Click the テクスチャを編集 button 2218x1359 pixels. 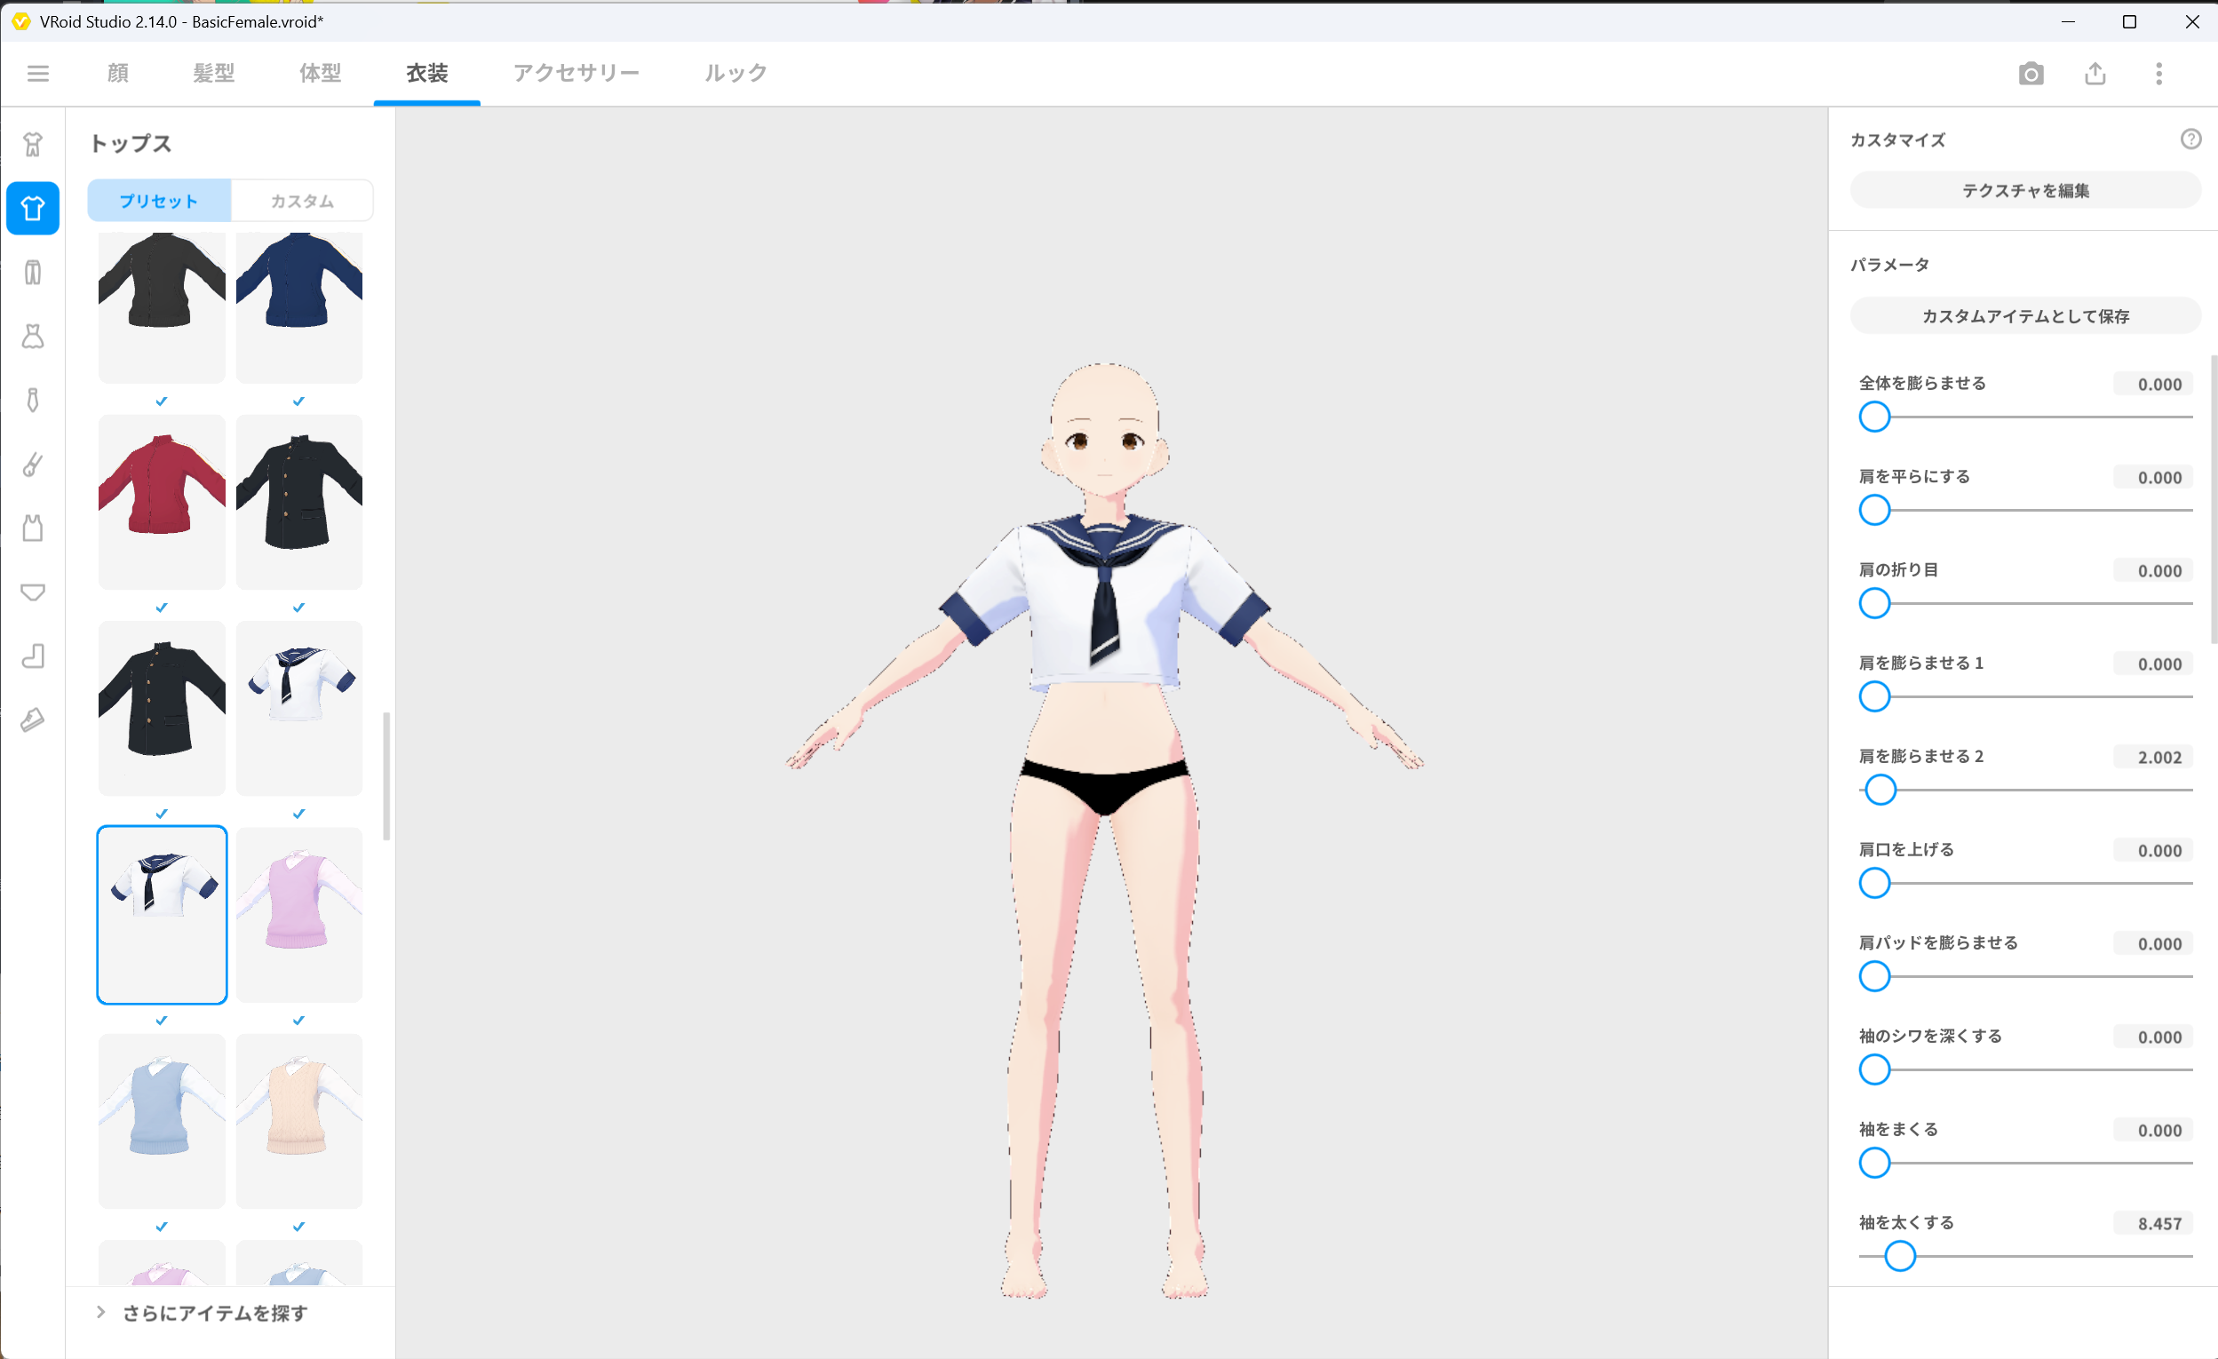point(2025,190)
